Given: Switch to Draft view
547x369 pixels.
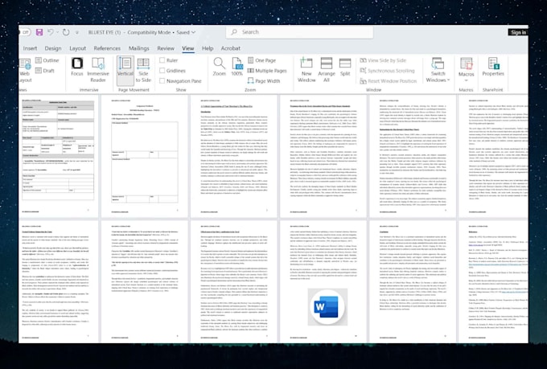Looking at the screenshot, I should 45,71.
